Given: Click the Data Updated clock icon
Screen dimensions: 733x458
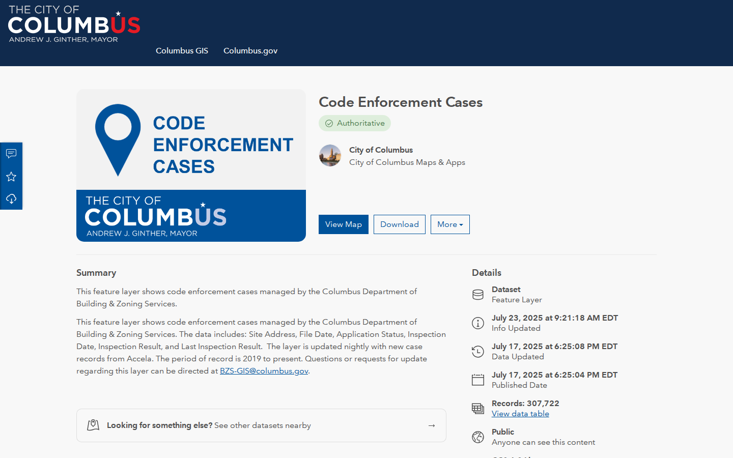Looking at the screenshot, I should coord(478,352).
